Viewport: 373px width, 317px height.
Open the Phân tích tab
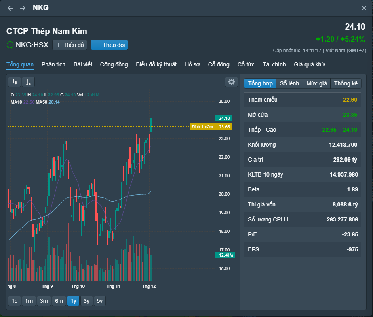tap(53, 64)
